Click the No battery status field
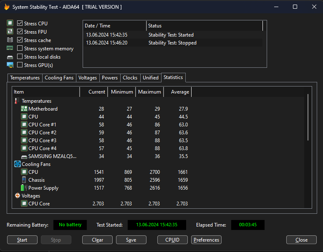 tap(70, 225)
